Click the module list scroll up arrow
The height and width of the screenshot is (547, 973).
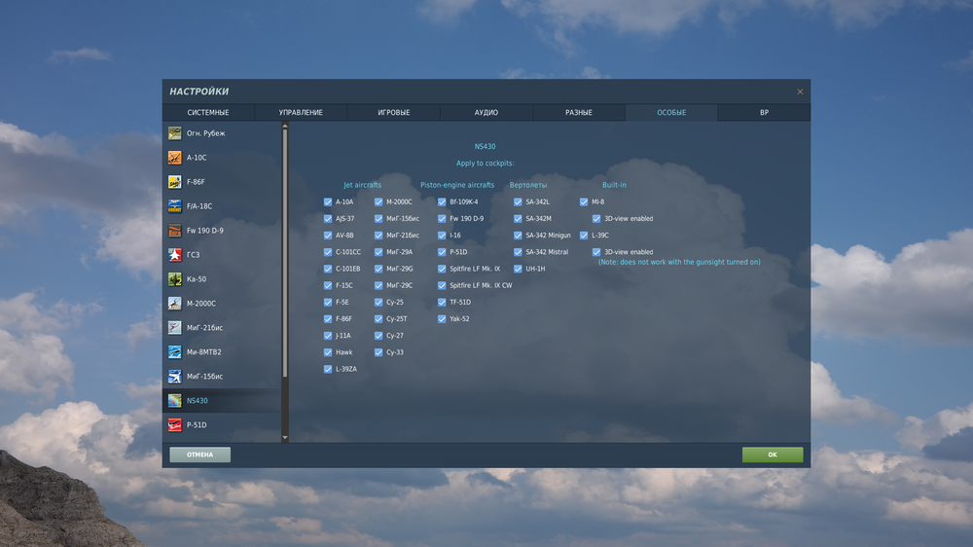point(285,126)
